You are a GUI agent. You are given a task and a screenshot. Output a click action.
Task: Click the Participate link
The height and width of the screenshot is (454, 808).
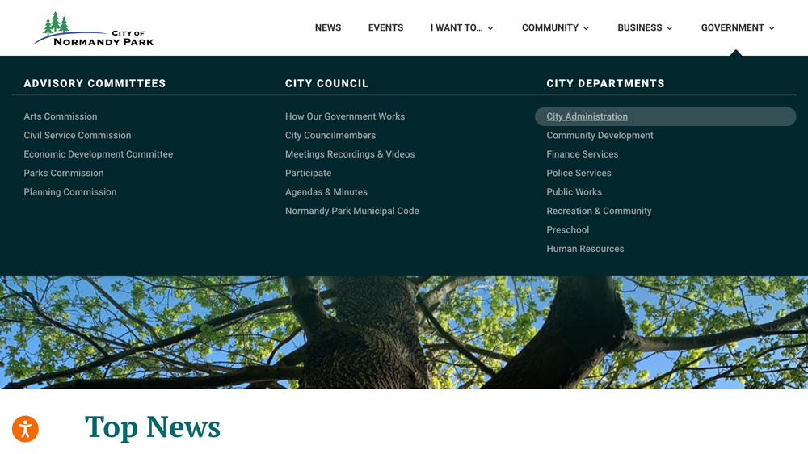pos(308,173)
